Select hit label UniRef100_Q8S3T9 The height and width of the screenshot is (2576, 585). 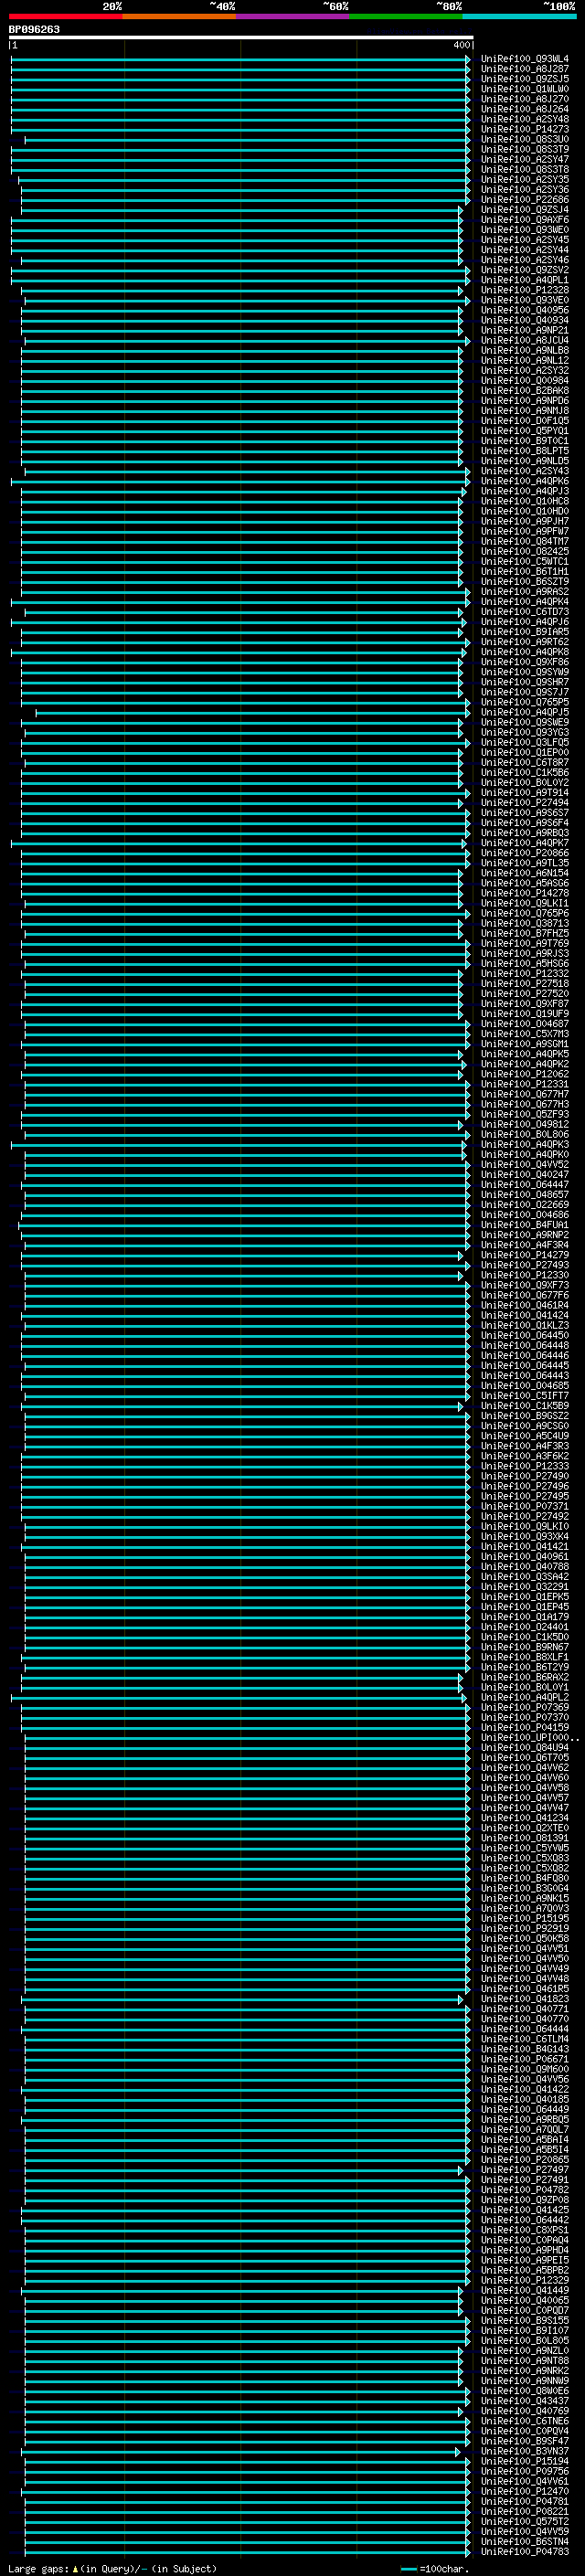525,149
